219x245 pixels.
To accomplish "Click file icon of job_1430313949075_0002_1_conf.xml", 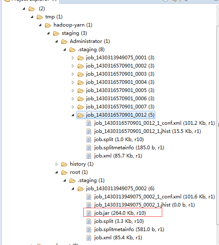I will 89,197.
